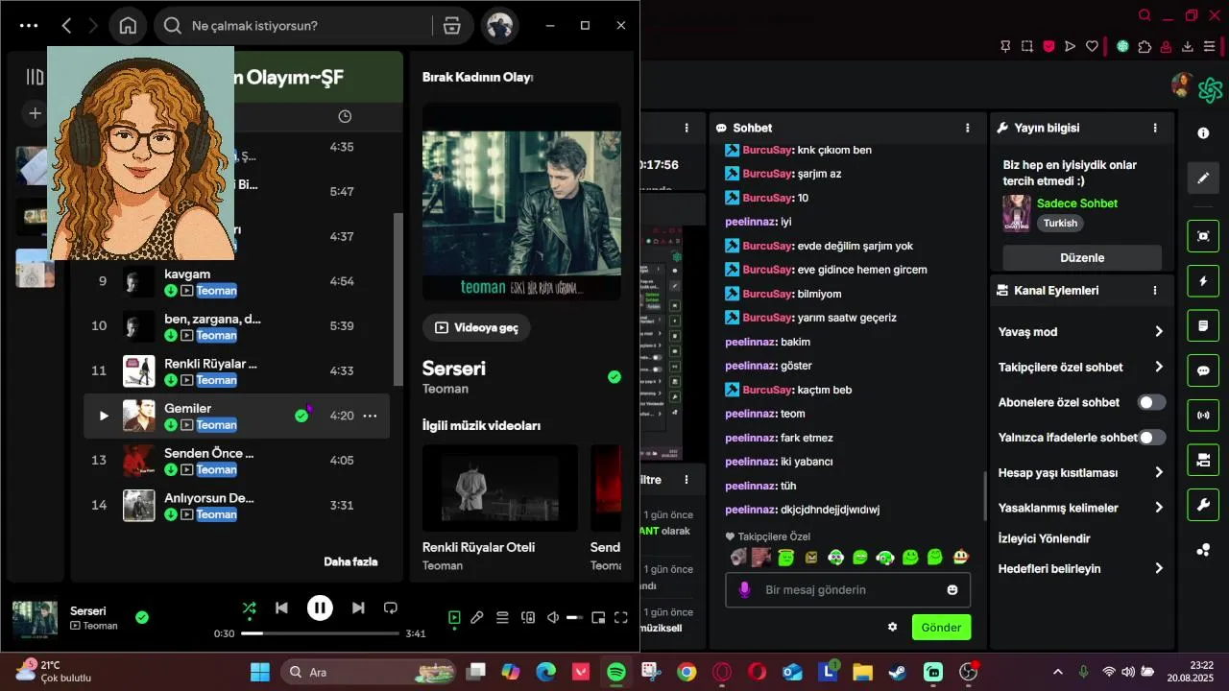Play the Gemiler track row
The image size is (1229, 691).
104,416
